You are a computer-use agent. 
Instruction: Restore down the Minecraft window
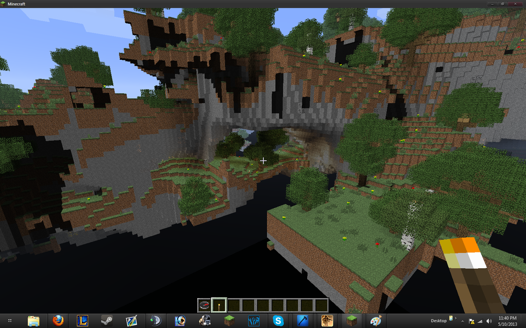pos(502,4)
